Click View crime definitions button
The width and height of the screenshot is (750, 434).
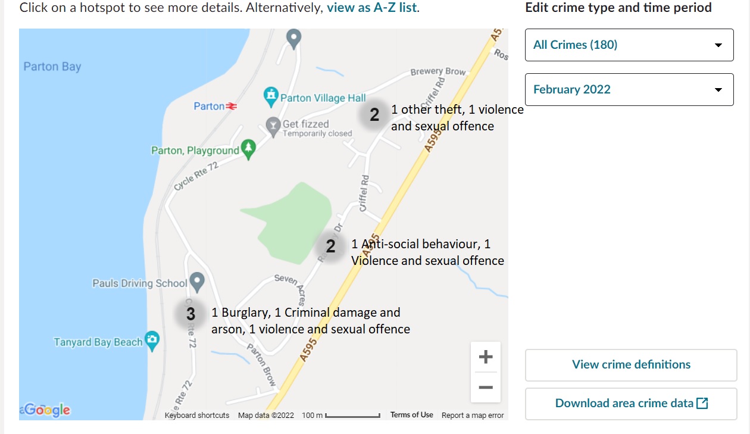(631, 365)
